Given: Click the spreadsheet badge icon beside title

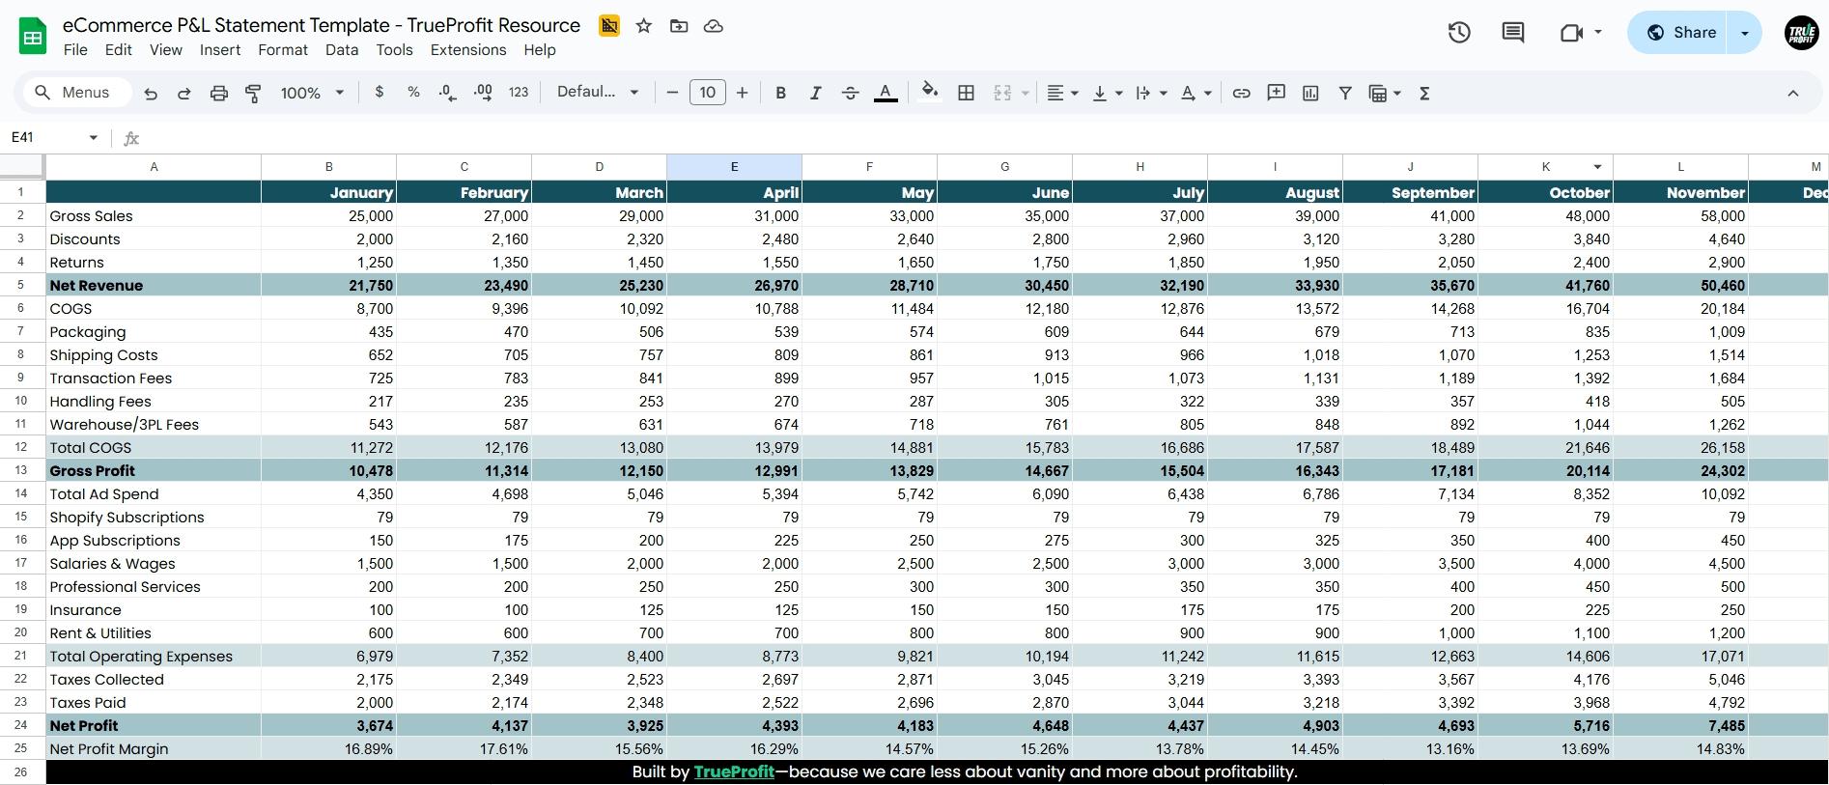Looking at the screenshot, I should point(609,26).
